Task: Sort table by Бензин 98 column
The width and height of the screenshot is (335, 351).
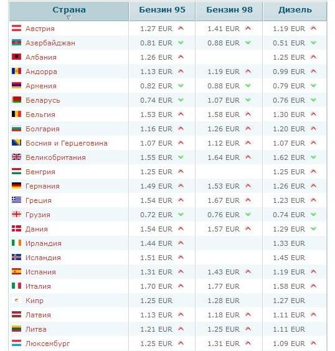Action: coord(229,9)
